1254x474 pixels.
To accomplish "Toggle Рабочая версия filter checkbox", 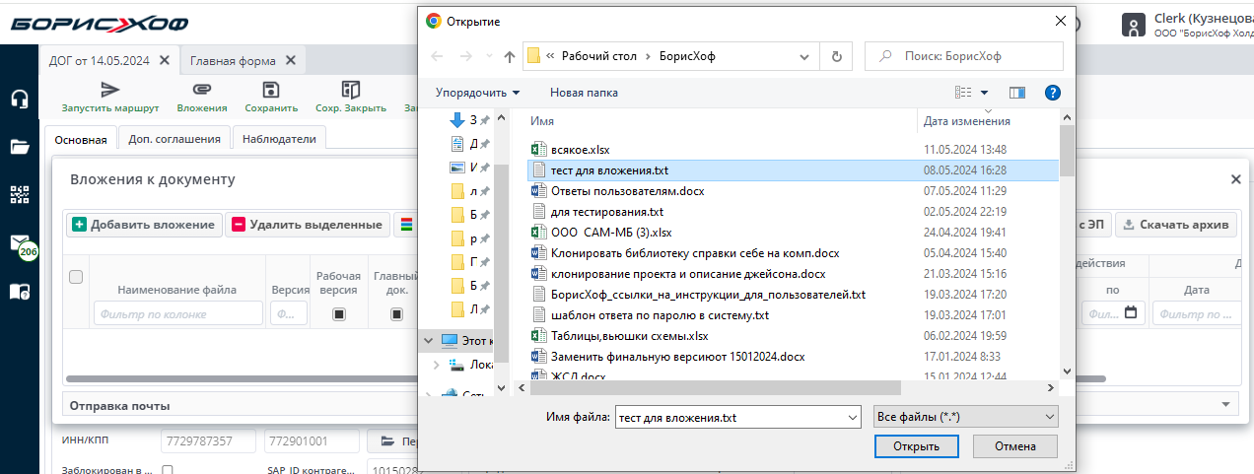I will [x=338, y=314].
